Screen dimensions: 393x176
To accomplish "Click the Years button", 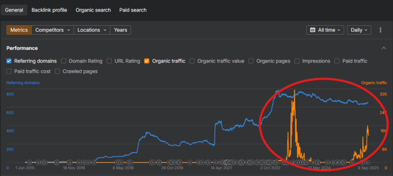I will [121, 30].
